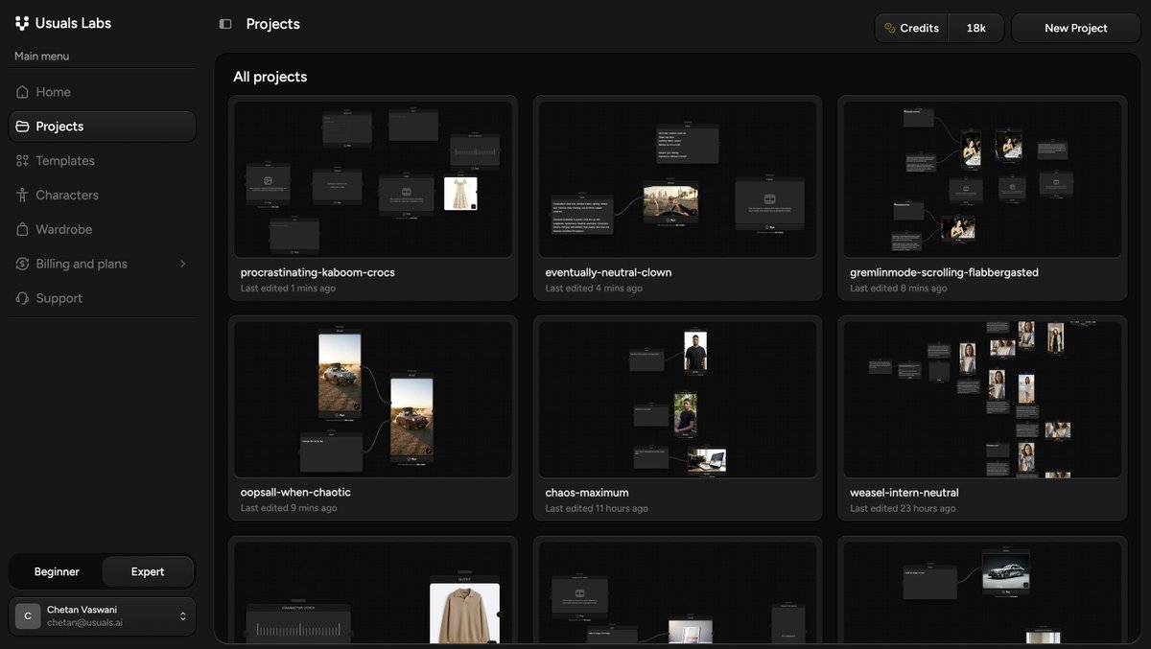Open the Support page
This screenshot has height=649, width=1151.
[x=102, y=298]
